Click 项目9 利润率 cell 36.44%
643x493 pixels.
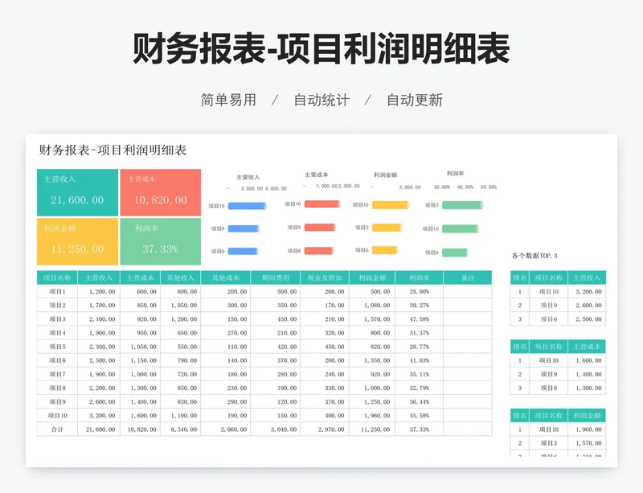[419, 402]
